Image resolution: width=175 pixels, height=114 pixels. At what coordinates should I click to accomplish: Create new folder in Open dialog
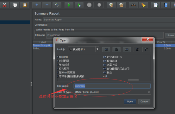click(127, 49)
